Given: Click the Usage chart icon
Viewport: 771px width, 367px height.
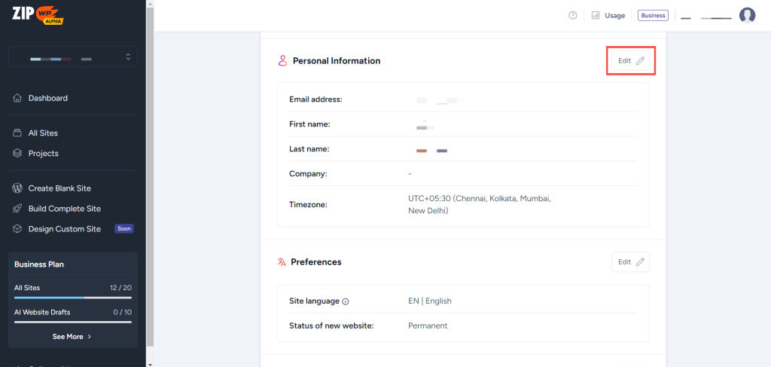Looking at the screenshot, I should pos(595,15).
